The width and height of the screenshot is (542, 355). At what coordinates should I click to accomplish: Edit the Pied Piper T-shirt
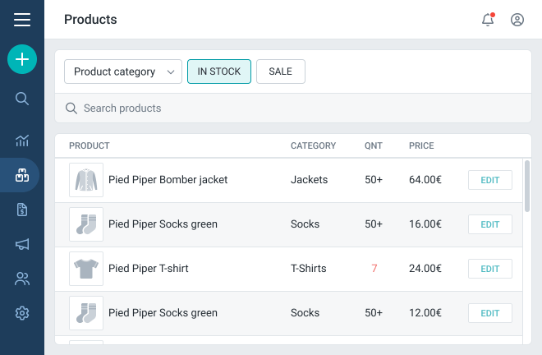pos(490,269)
